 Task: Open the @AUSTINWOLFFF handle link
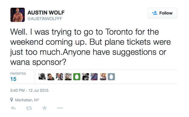(45, 19)
